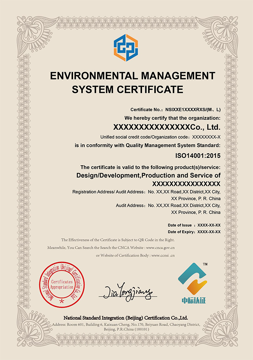Click 'Design/Development,Production and Service of' text
Viewport: 253px width, 360px height.
148,175
